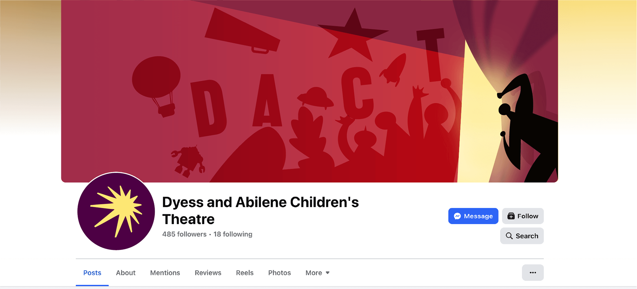This screenshot has height=289, width=637.
Task: Click the Dyess and Abilene Children's Theatre title
Action: tap(260, 211)
